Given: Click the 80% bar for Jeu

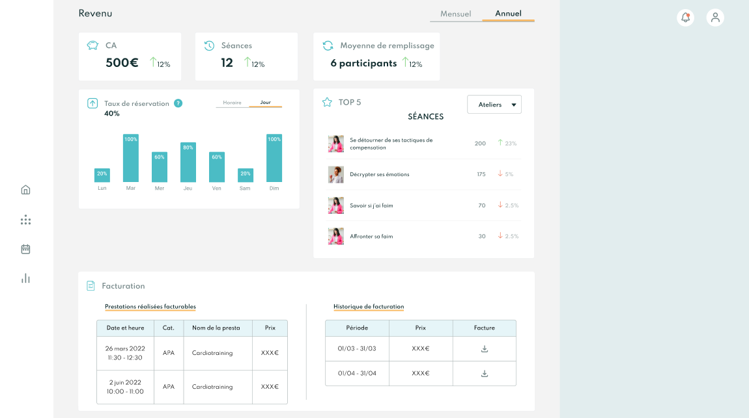Looking at the screenshot, I should tap(188, 162).
